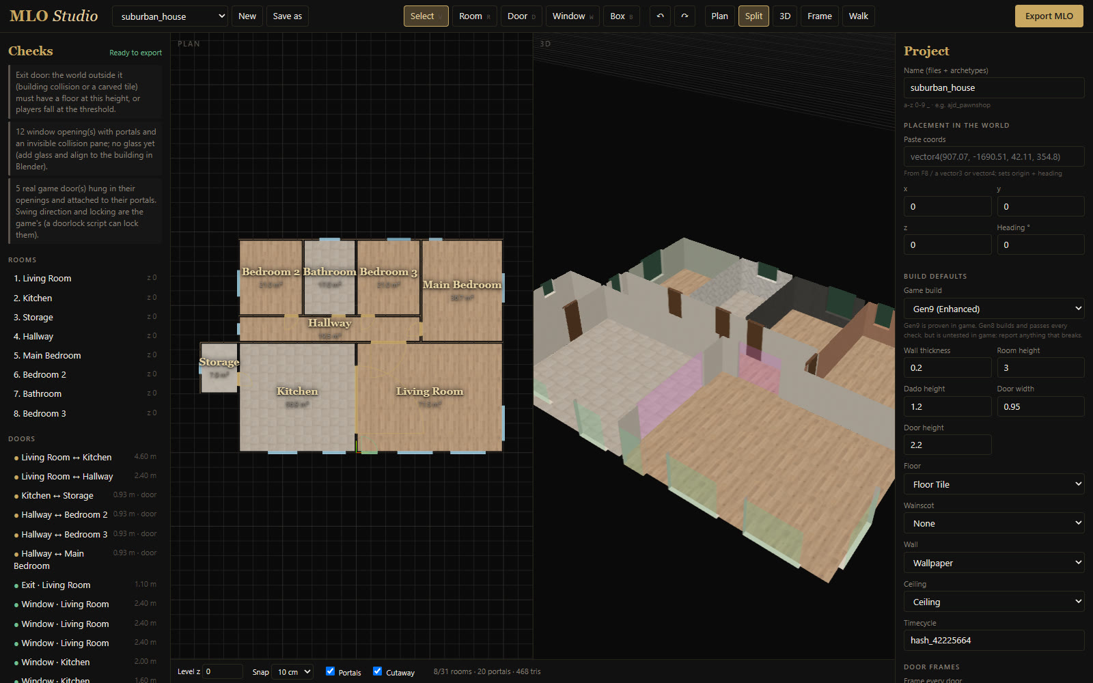This screenshot has height=683, width=1093.
Task: Open the Wainscot dropdown
Action: [x=994, y=523]
